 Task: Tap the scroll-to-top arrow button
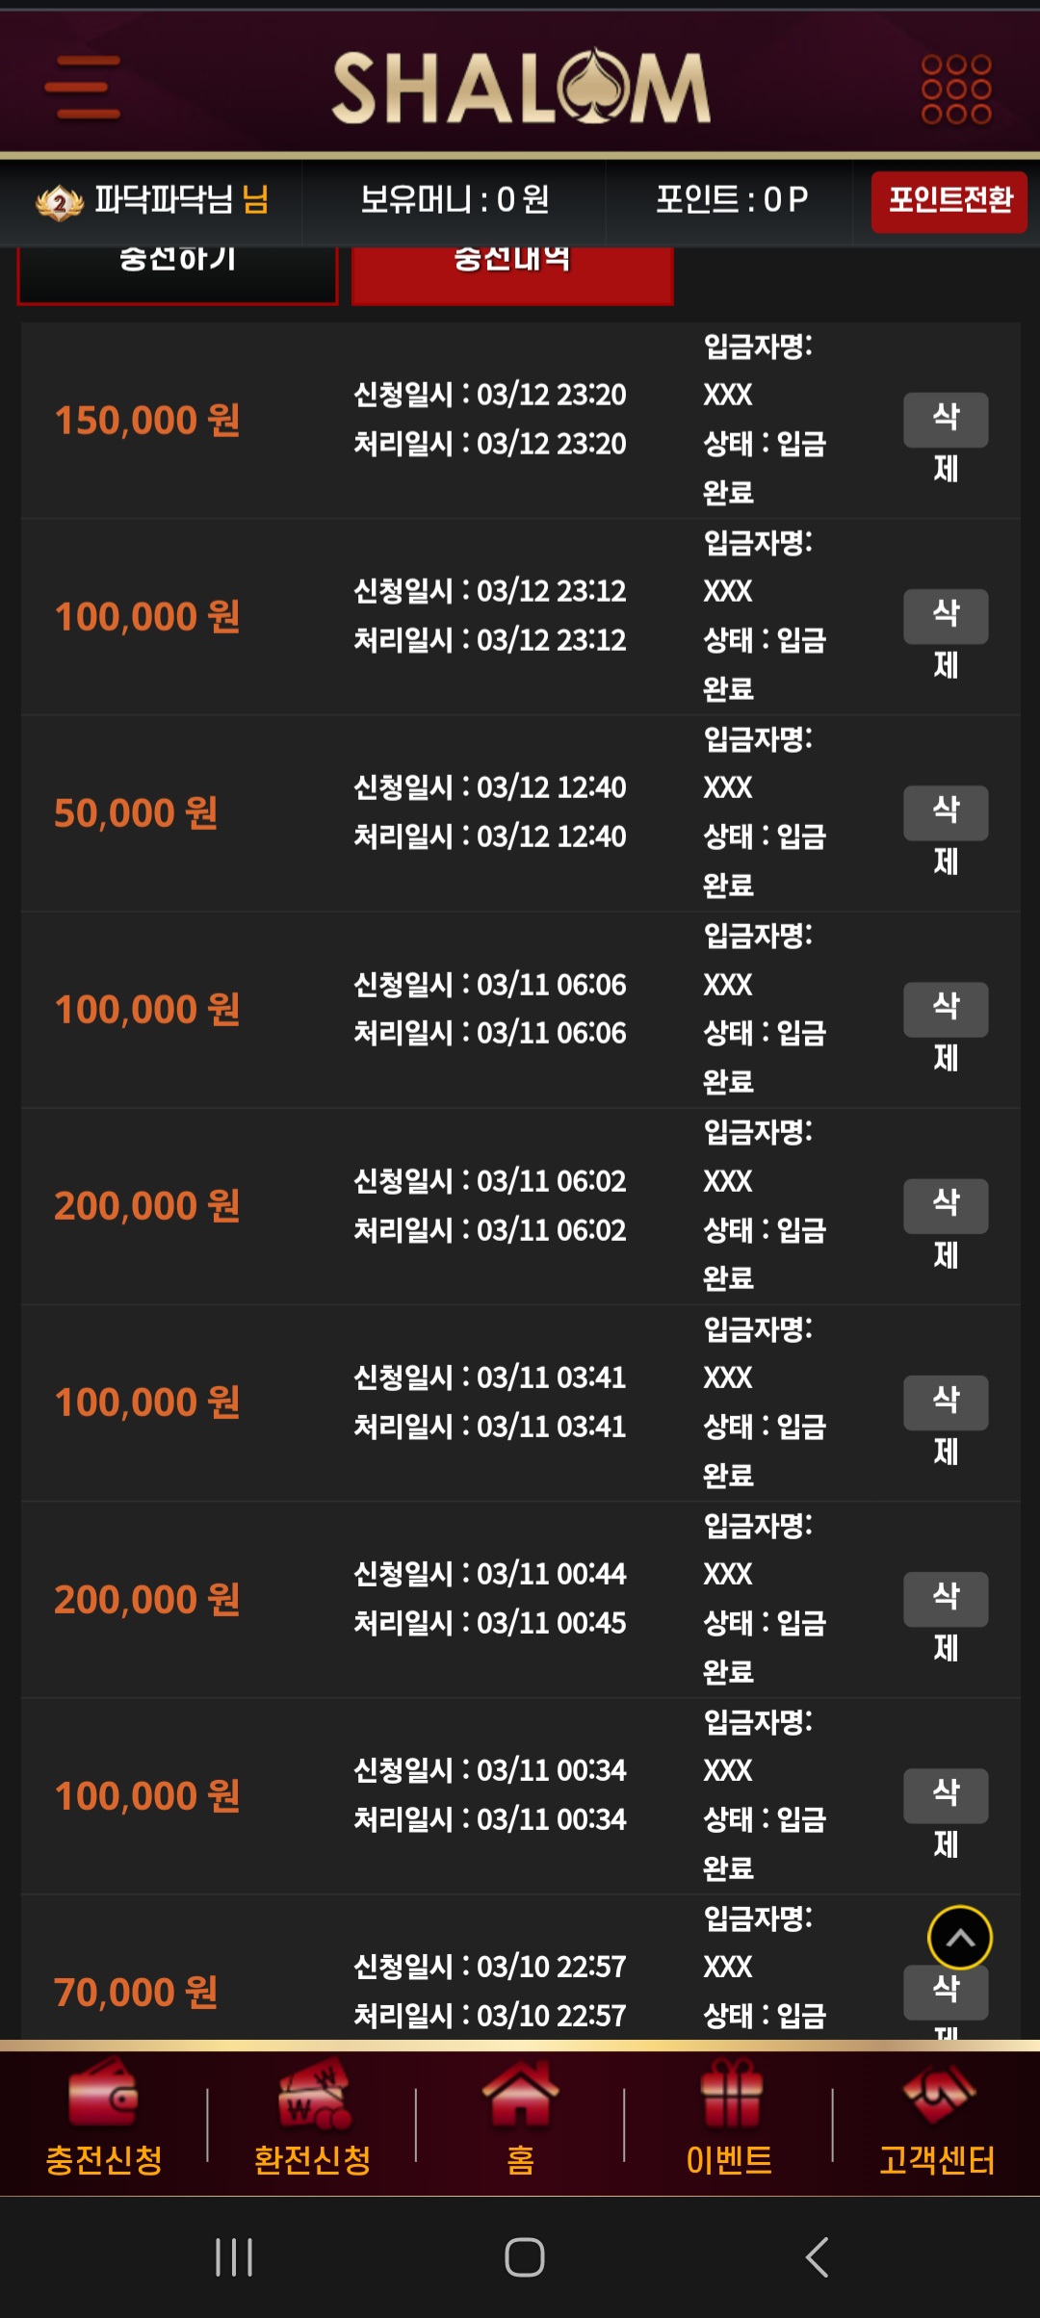[960, 1938]
